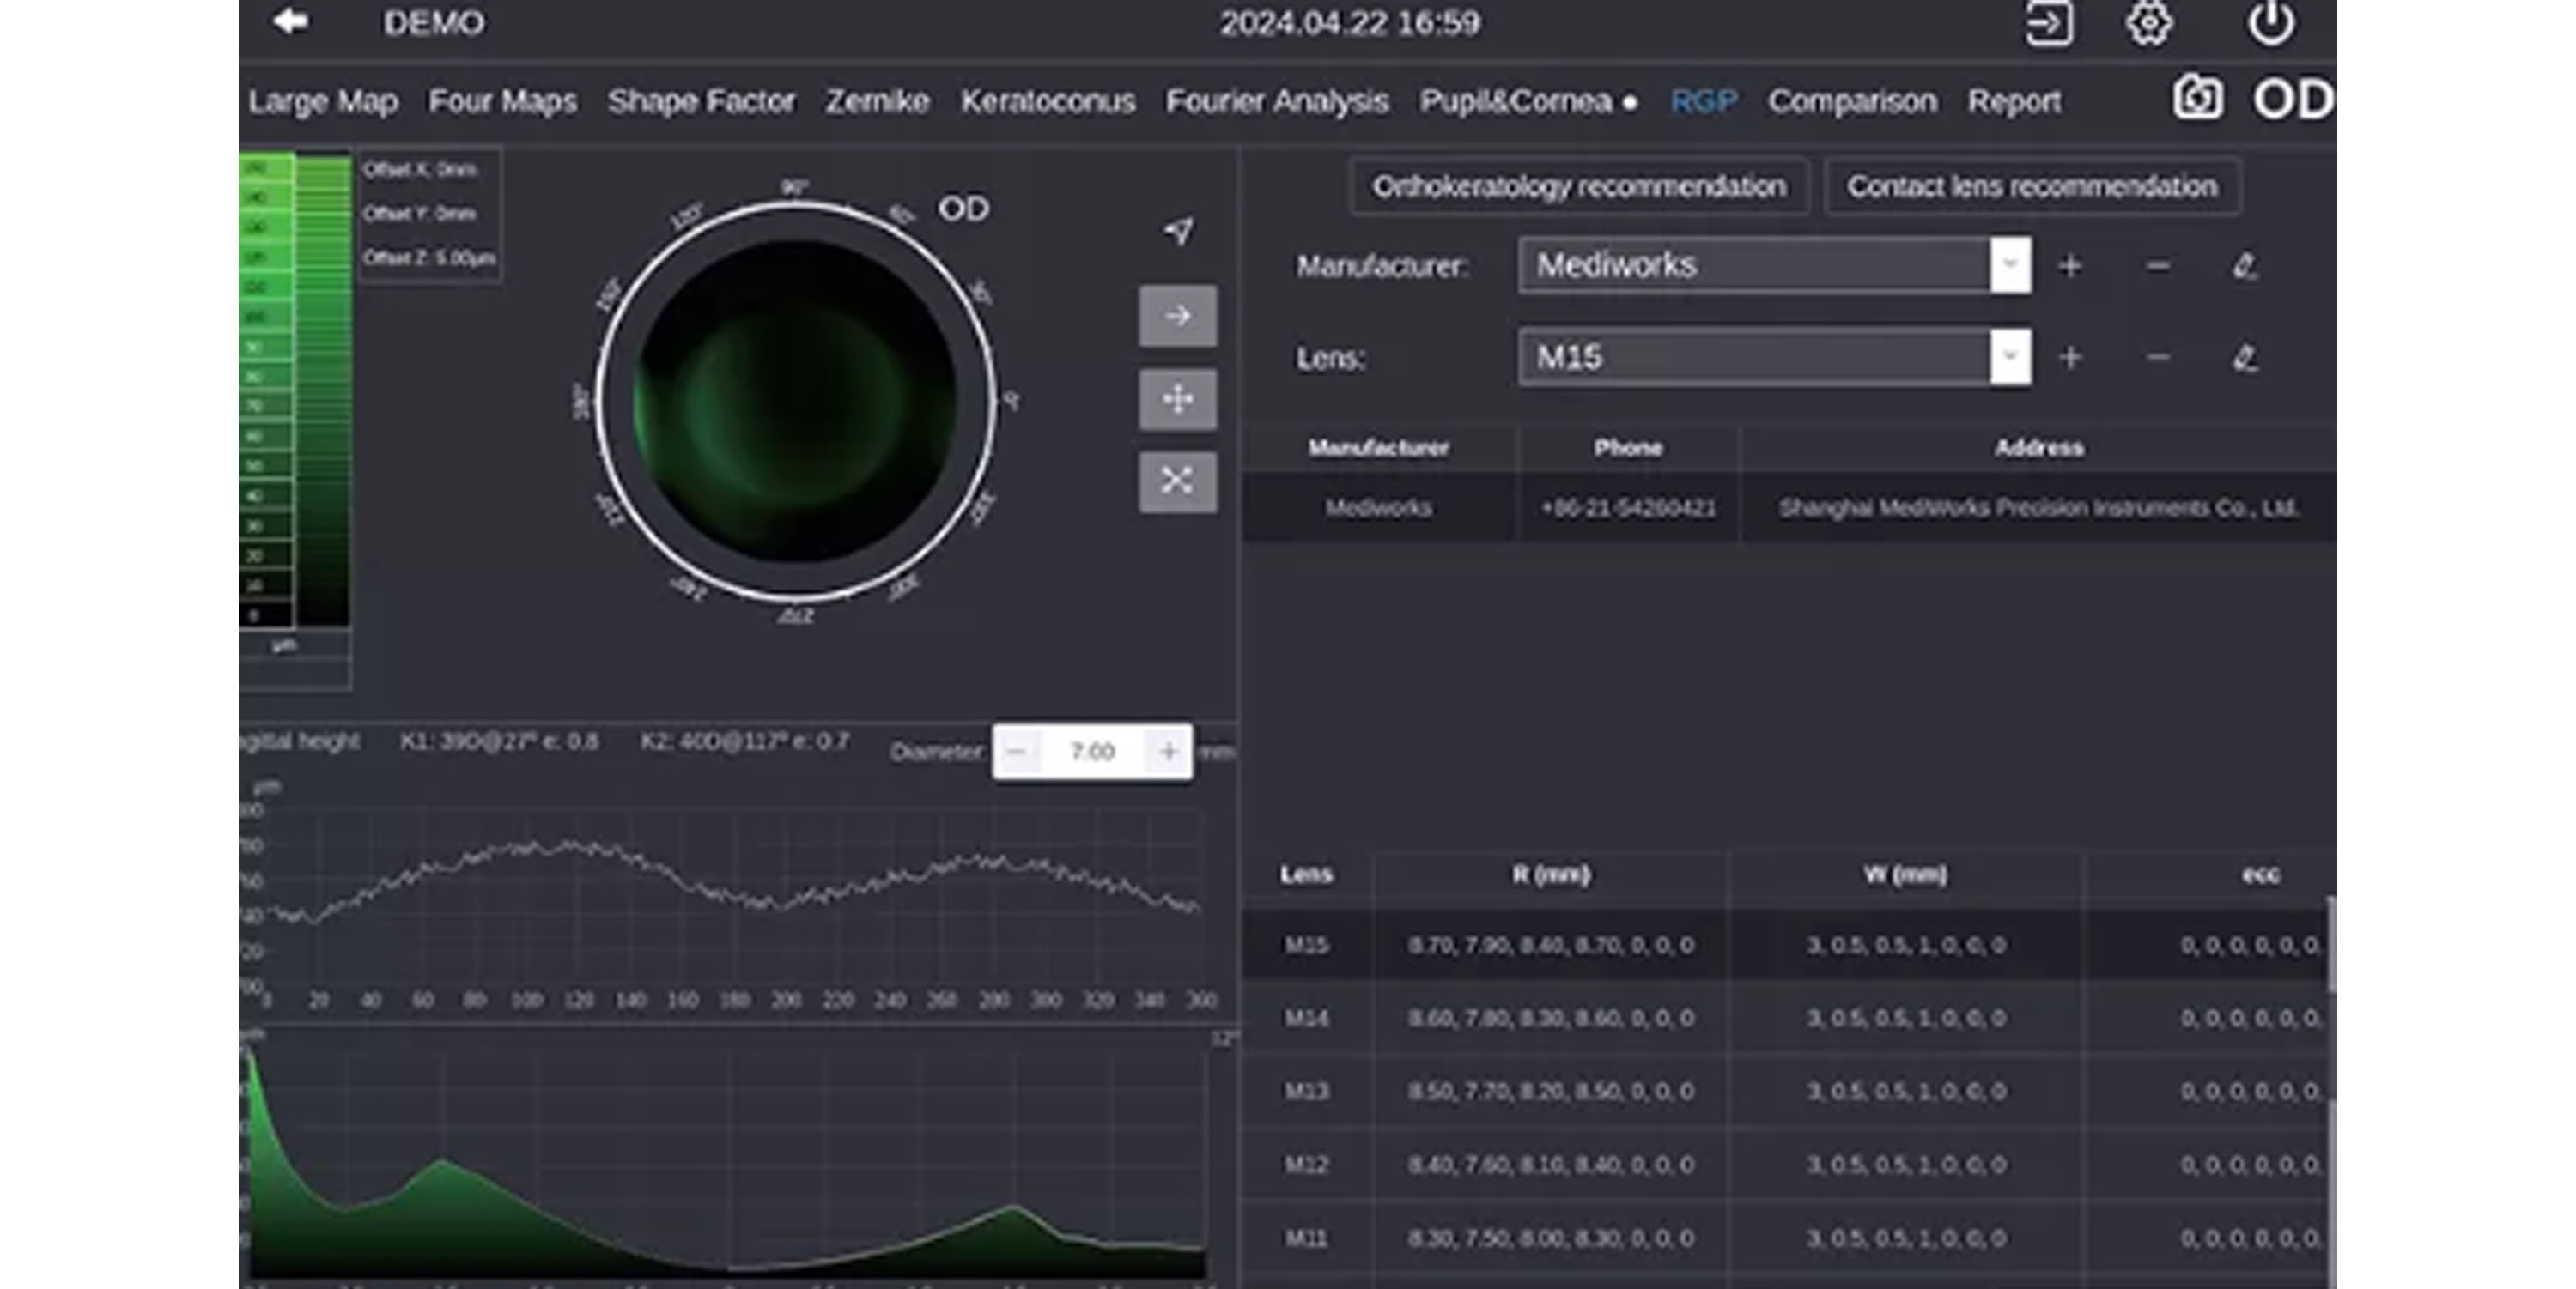This screenshot has height=1289, width=2576.
Task: Remove manufacturer using the minus icon
Action: [2157, 266]
